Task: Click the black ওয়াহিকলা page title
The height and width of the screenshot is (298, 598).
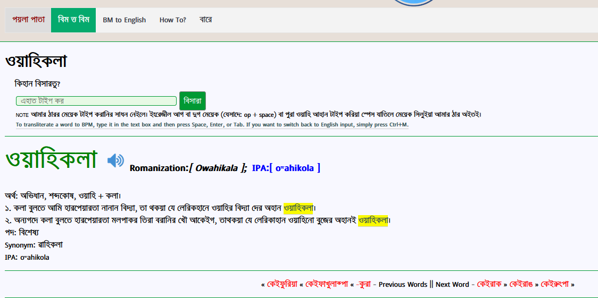Action: pos(36,61)
